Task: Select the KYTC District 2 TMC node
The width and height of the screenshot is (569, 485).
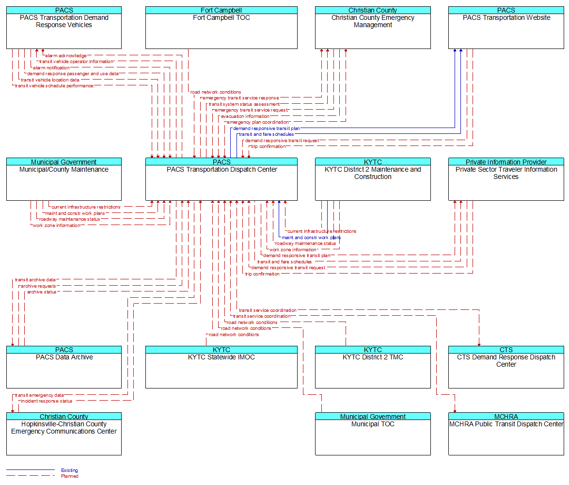Action: pyautogui.click(x=373, y=367)
